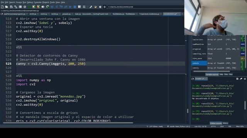Click the editor horizontal scrollbar
247x138 pixels.
coord(68,123)
